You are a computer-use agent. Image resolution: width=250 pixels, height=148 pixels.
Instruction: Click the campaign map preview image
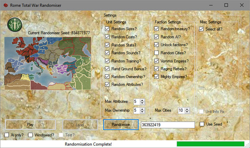(48, 63)
